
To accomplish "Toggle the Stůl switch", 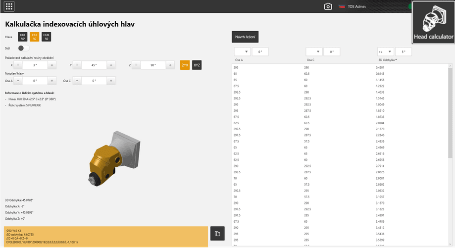I will point(23,49).
